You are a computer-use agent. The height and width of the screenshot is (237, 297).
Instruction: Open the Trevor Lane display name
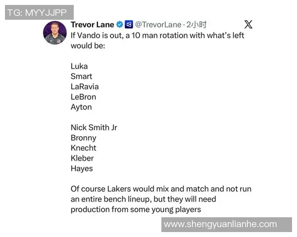93,24
